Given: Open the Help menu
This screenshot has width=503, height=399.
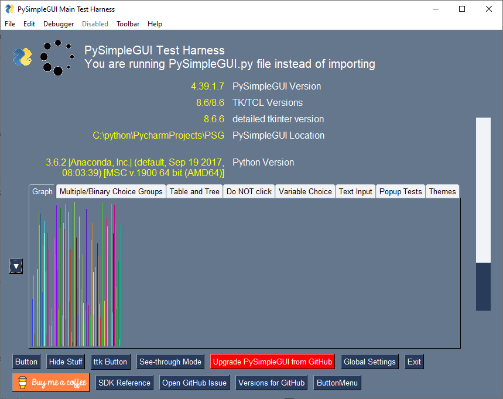Looking at the screenshot, I should (155, 24).
